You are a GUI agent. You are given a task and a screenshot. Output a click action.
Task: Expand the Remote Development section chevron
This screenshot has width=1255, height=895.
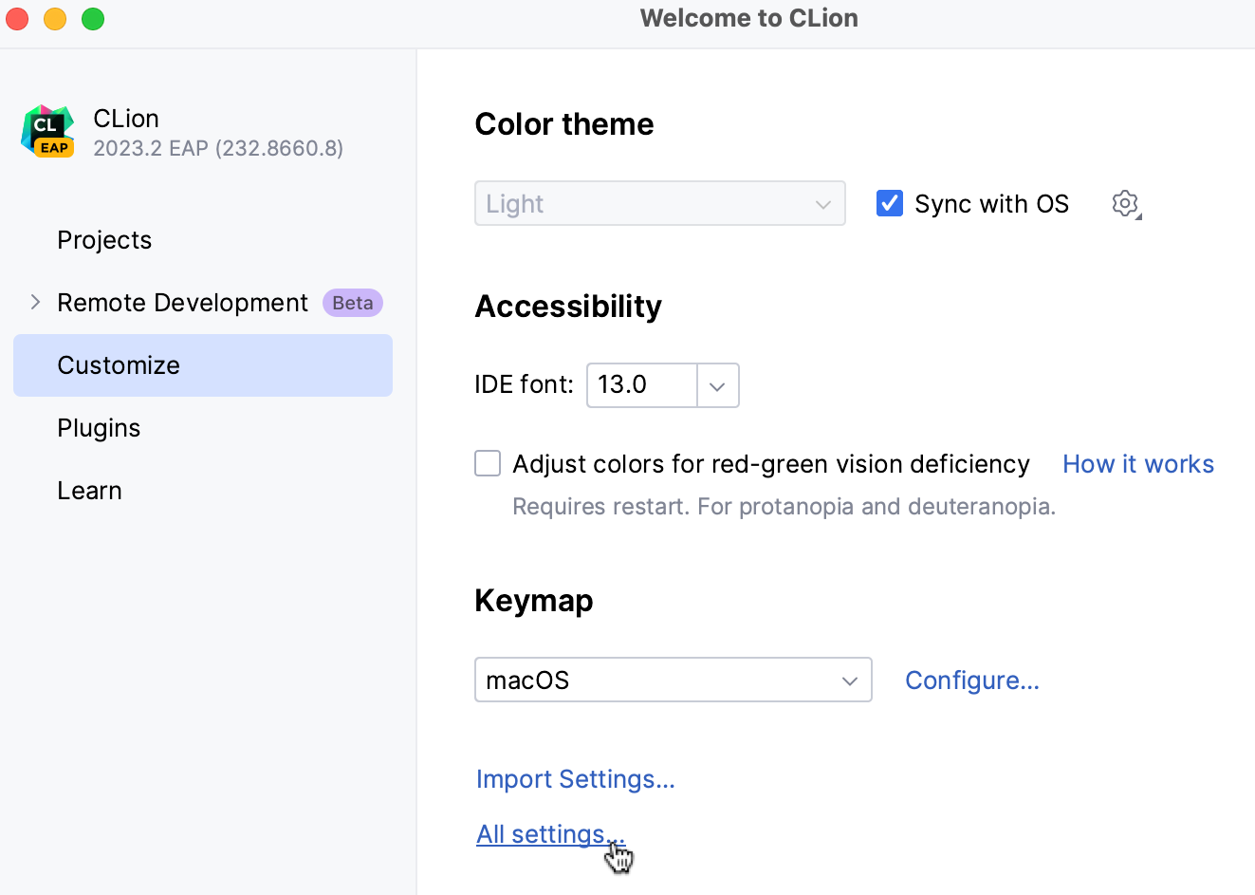pyautogui.click(x=36, y=302)
